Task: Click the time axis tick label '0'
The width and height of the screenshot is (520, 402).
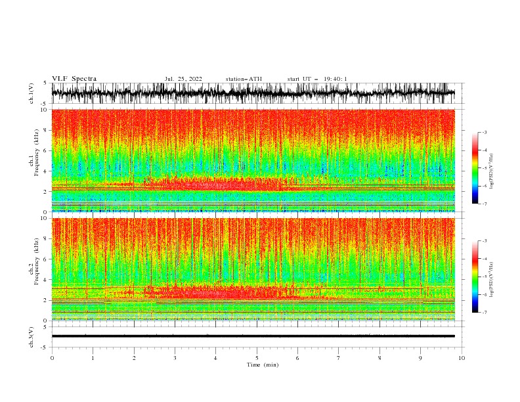Action: point(52,358)
